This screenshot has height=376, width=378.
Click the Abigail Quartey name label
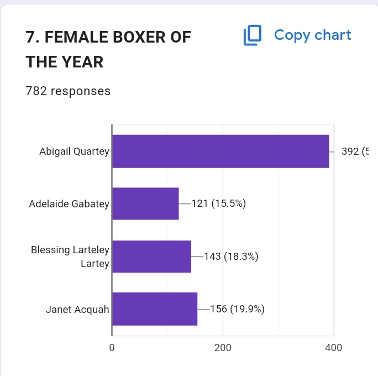click(x=74, y=152)
